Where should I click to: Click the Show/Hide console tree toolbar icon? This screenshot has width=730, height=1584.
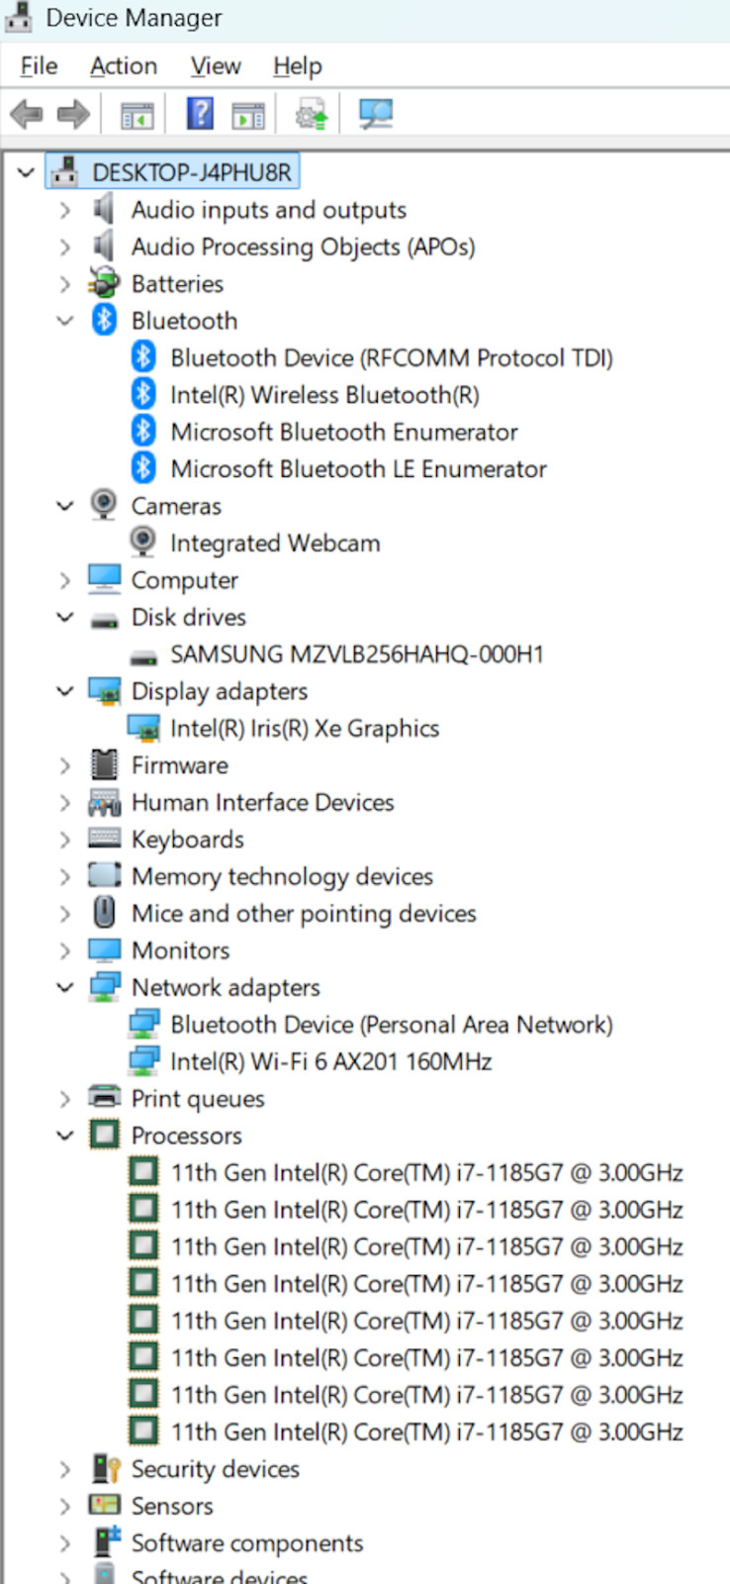pyautogui.click(x=137, y=116)
